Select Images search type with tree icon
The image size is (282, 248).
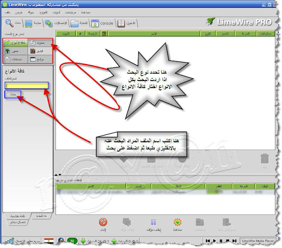coord(15,51)
